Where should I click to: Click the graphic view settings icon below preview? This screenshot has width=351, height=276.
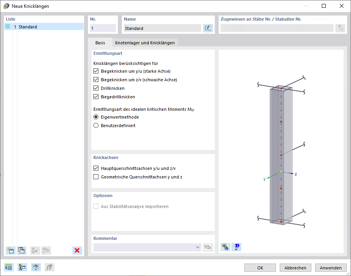pos(225,247)
